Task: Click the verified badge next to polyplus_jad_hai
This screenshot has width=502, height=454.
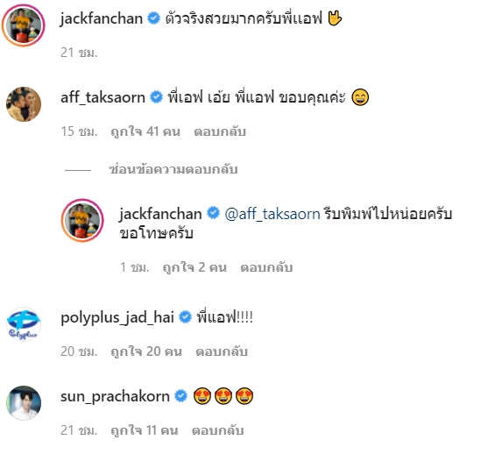Action: pyautogui.click(x=185, y=317)
